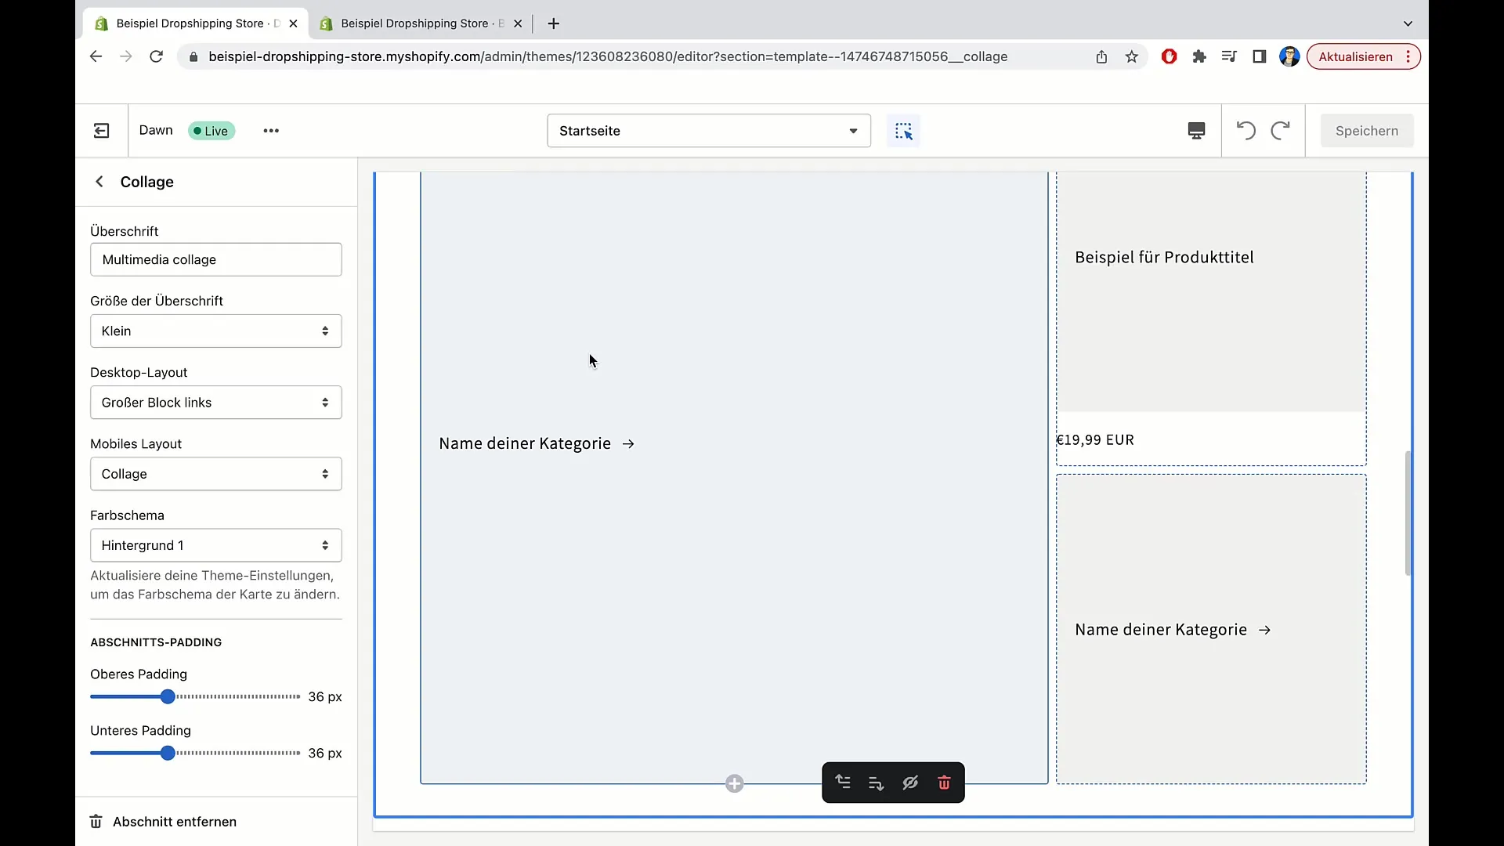Viewport: 1504px width, 846px height.
Task: Click the section selector icon top toolbar
Action: tap(904, 130)
